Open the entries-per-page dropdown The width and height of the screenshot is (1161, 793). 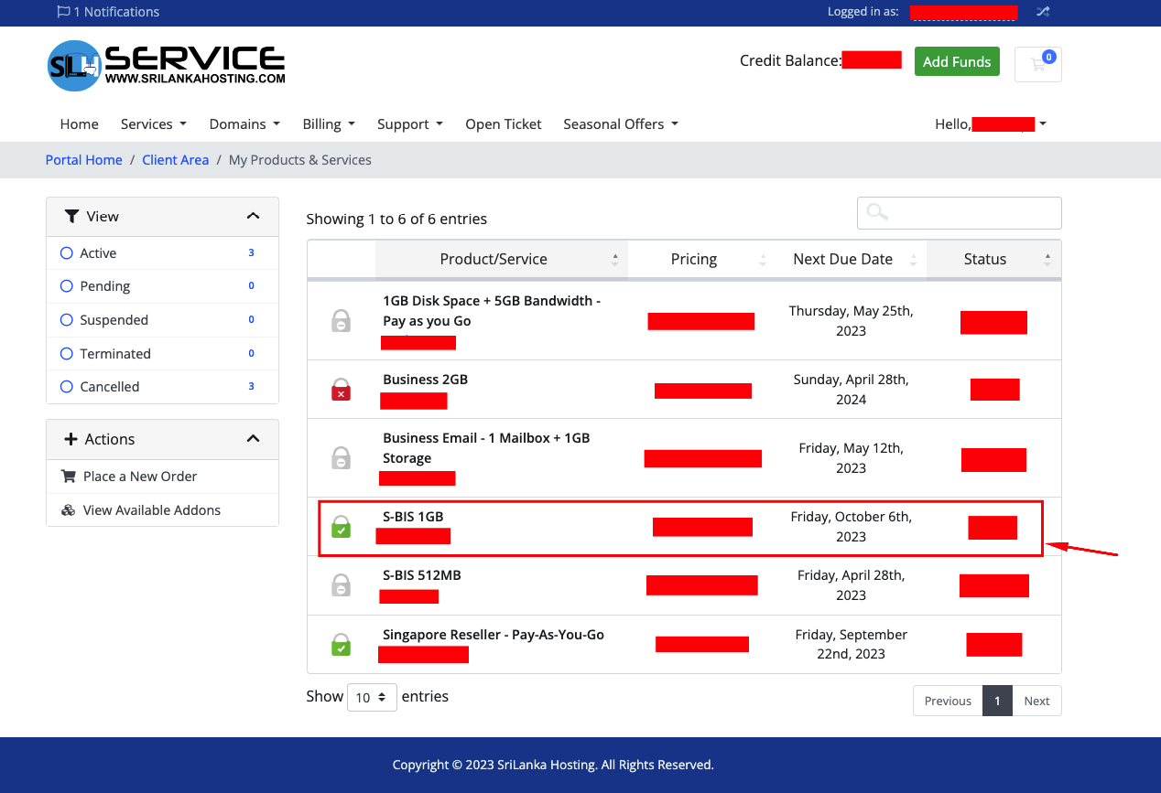click(372, 697)
